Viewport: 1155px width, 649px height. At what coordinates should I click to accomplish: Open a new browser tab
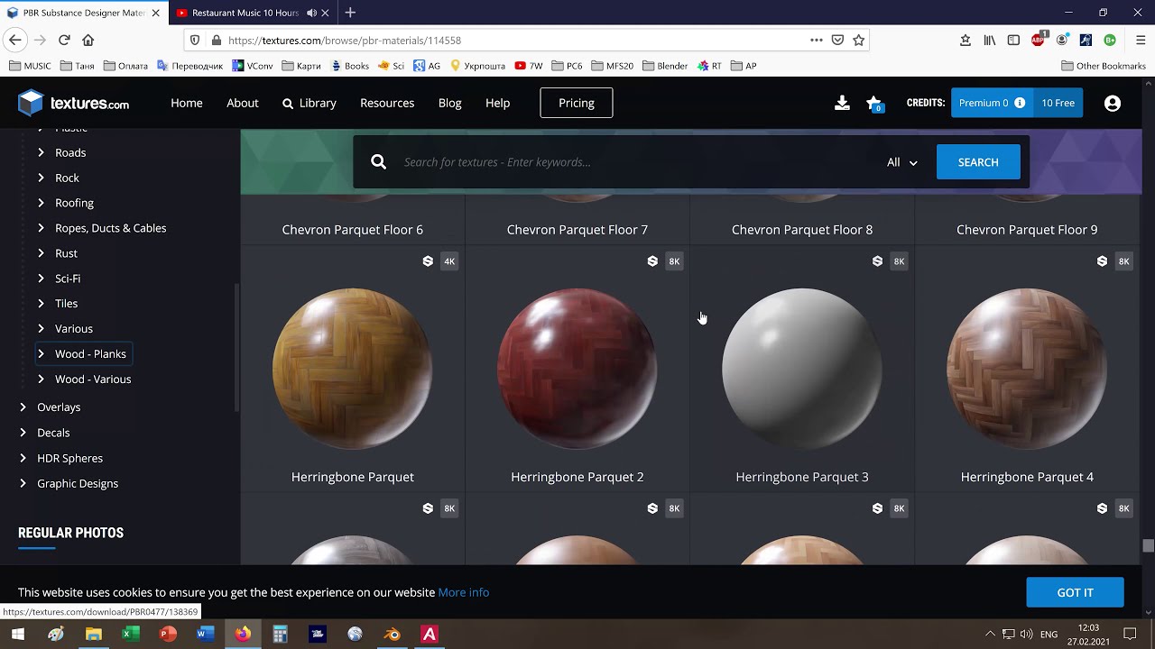coord(350,13)
